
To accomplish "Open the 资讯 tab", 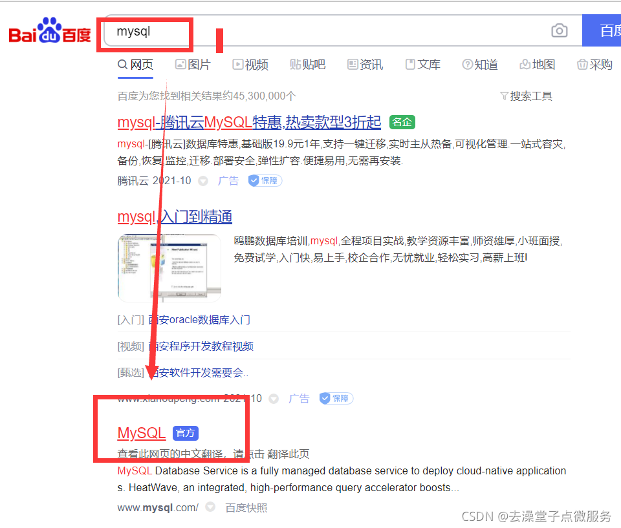I will [x=365, y=65].
